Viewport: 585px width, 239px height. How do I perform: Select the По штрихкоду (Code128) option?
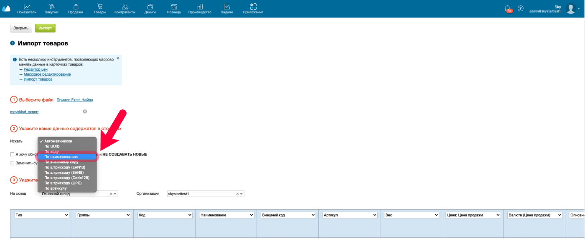67,178
